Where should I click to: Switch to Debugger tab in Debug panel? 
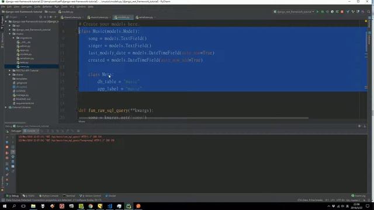pyautogui.click(x=16, y=131)
